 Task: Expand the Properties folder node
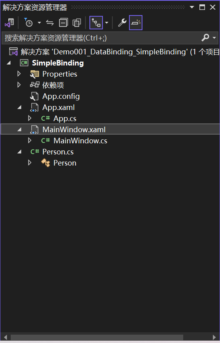[19, 74]
